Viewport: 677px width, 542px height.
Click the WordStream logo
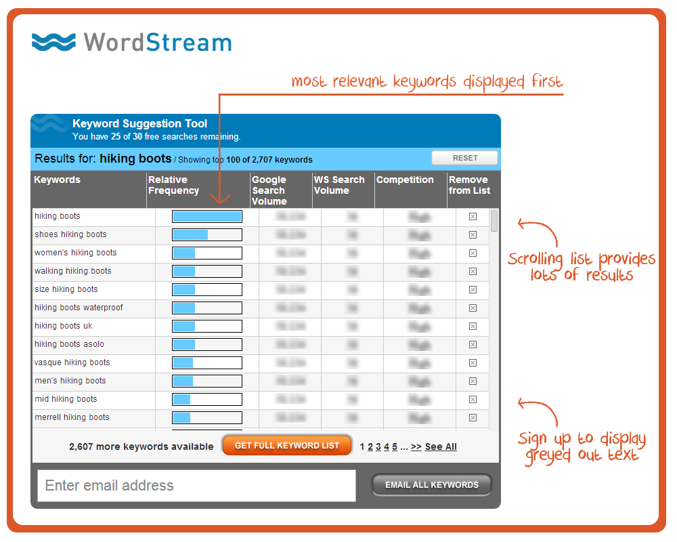131,42
